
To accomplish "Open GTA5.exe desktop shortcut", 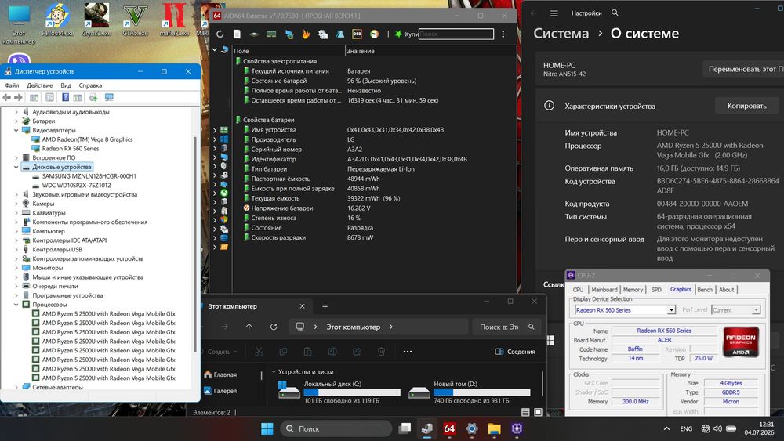I will (x=136, y=20).
